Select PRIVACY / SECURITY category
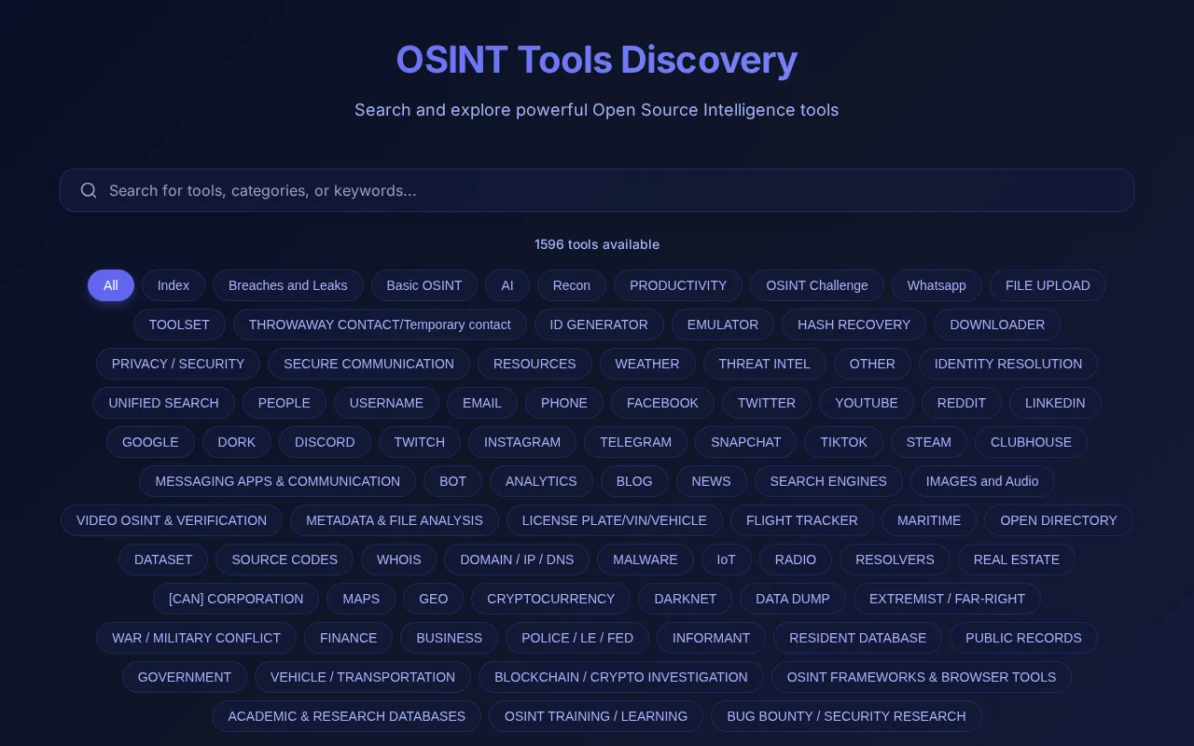1194x746 pixels. point(178,364)
